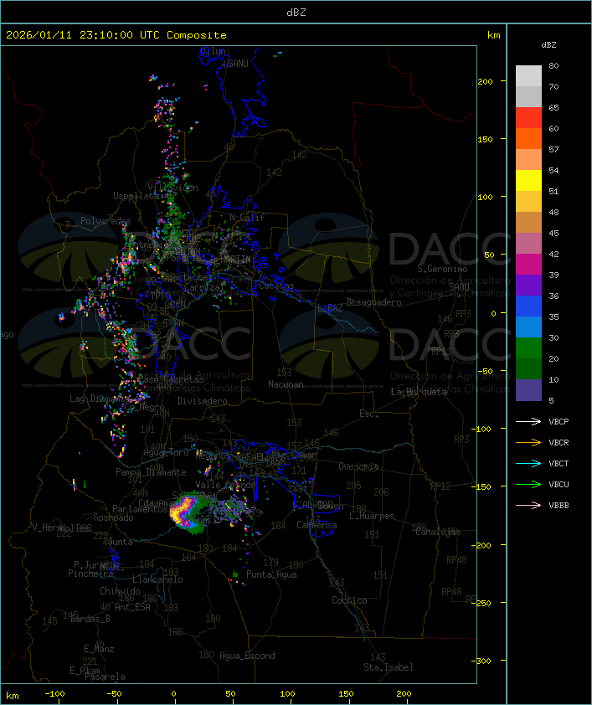Image resolution: width=592 pixels, height=705 pixels.
Task: Click the dBZ title at top center
Action: tap(296, 12)
